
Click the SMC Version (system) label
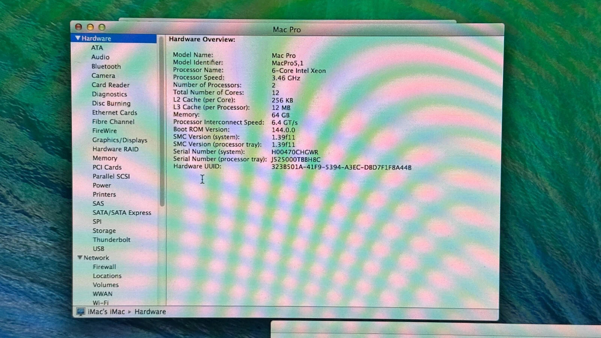[x=206, y=137]
